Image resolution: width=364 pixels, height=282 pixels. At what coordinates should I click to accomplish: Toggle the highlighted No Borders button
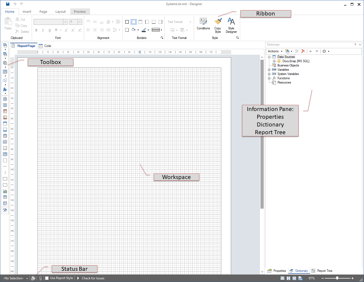point(134,22)
